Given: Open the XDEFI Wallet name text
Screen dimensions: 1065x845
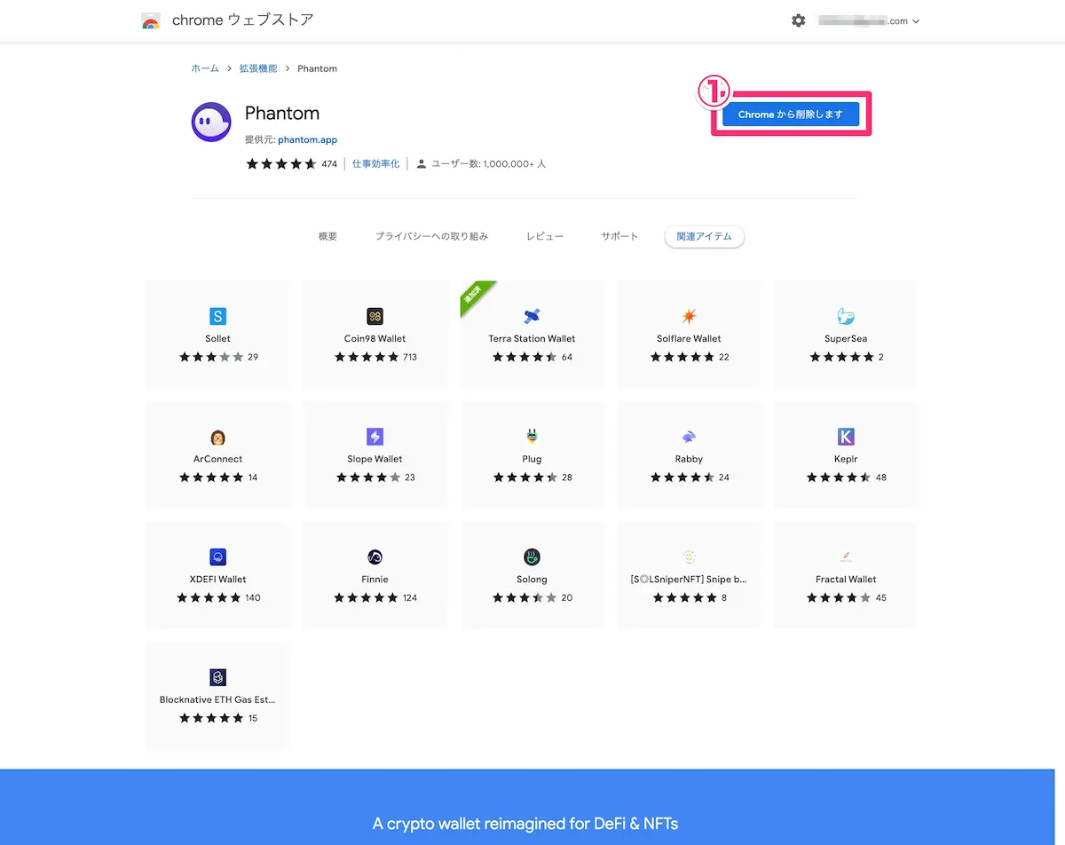Looking at the screenshot, I should click(217, 579).
